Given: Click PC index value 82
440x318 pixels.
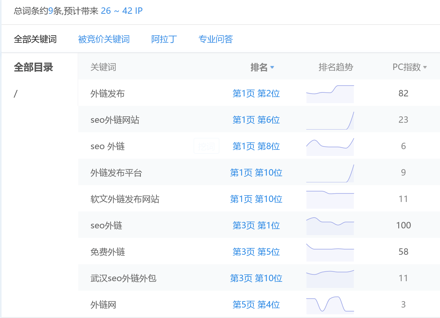Looking at the screenshot, I should click(403, 94).
